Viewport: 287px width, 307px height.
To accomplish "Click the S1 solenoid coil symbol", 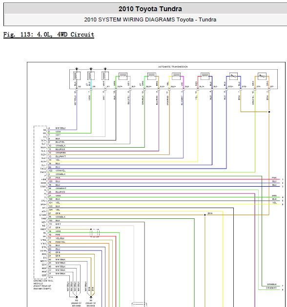I will pyautogui.click(x=105, y=76).
